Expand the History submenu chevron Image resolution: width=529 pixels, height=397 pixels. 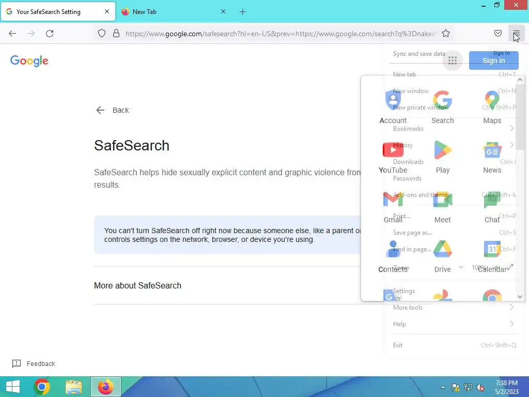pyautogui.click(x=512, y=145)
